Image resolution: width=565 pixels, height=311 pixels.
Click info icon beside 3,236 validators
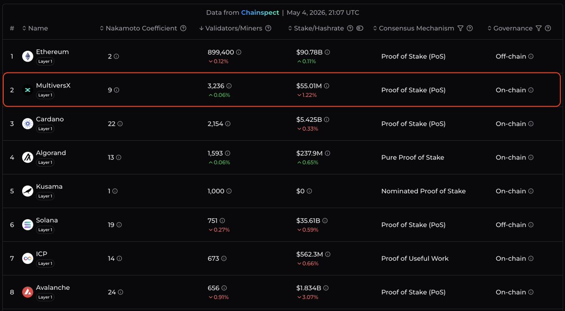click(x=229, y=86)
